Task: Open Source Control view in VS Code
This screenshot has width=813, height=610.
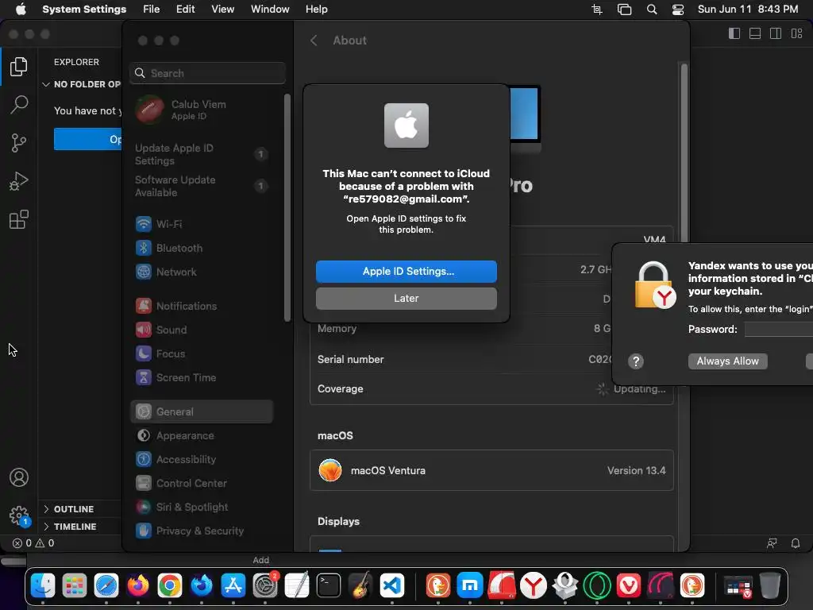Action: [x=19, y=143]
